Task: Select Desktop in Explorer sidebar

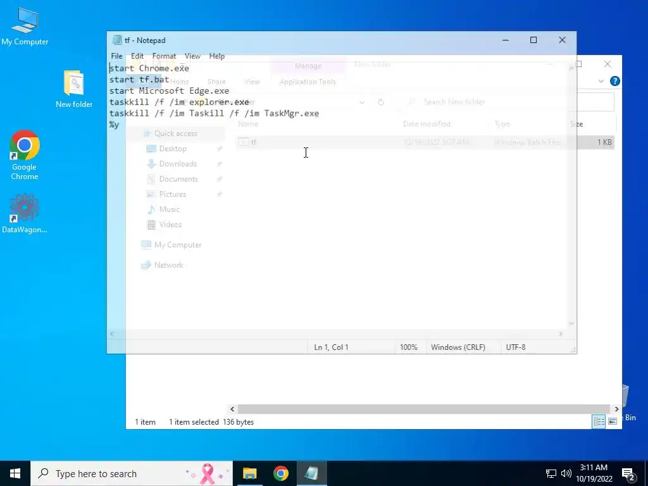Action: [x=173, y=148]
